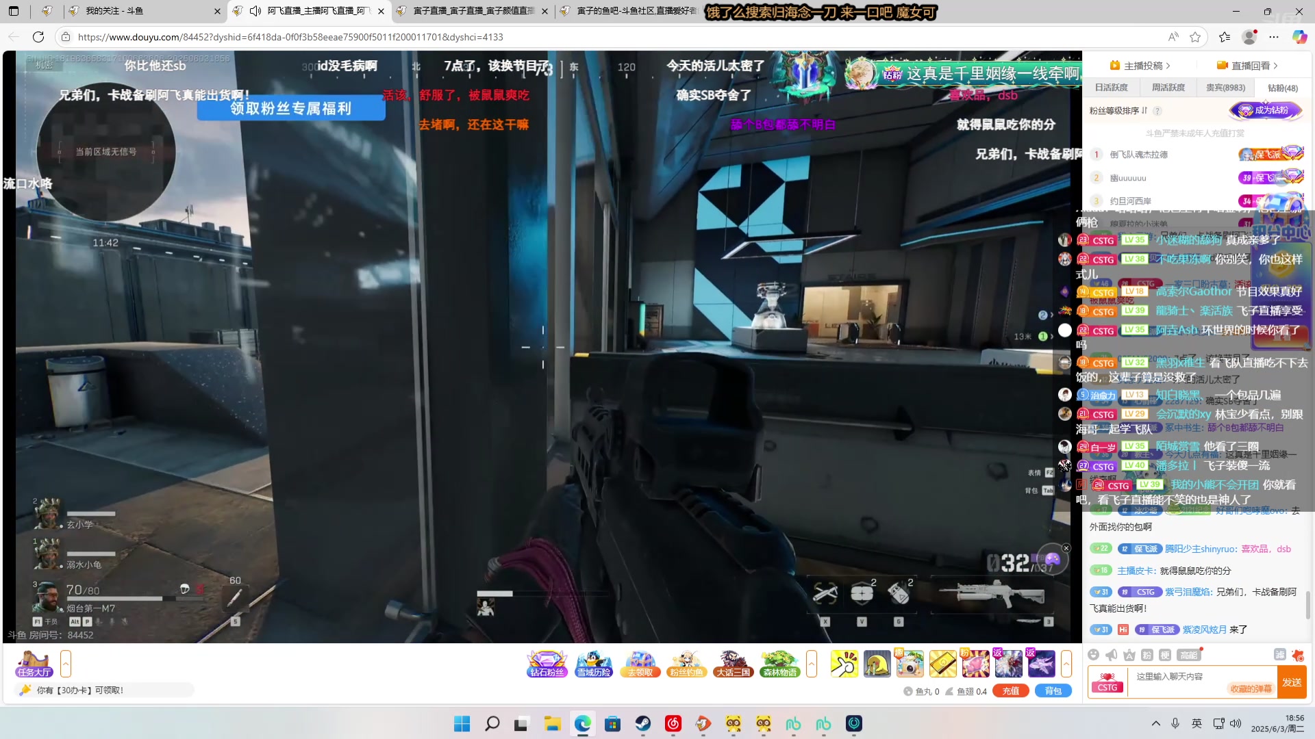This screenshot has width=1315, height=739.
Task: Open the 森林物语 game icon
Action: click(x=779, y=664)
